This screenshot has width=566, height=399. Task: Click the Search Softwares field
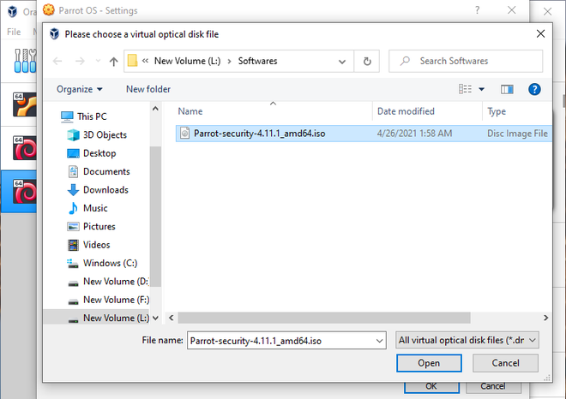click(466, 61)
